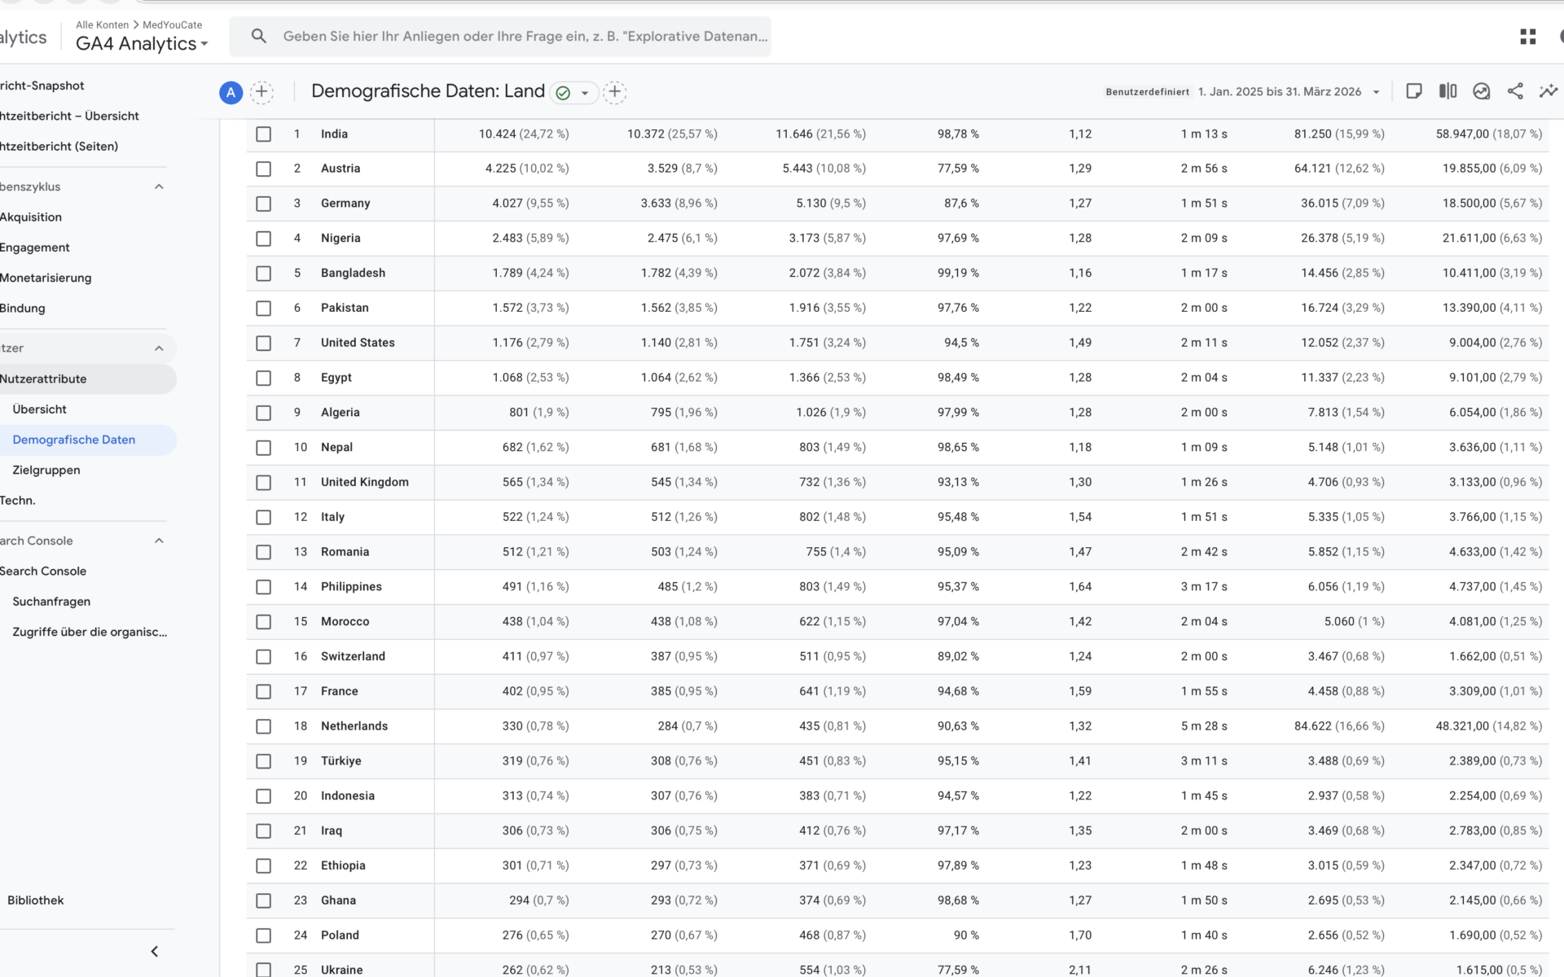Click the add filter plus after title
Image resolution: width=1564 pixels, height=977 pixels.
click(615, 92)
